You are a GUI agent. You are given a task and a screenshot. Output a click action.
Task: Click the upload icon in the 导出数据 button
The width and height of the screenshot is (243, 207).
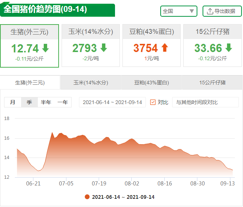[210, 11]
